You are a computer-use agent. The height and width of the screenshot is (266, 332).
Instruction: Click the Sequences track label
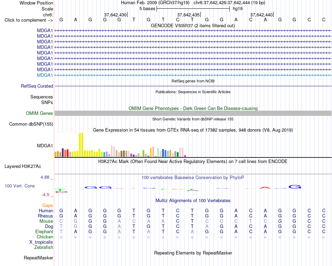pyautogui.click(x=42, y=97)
